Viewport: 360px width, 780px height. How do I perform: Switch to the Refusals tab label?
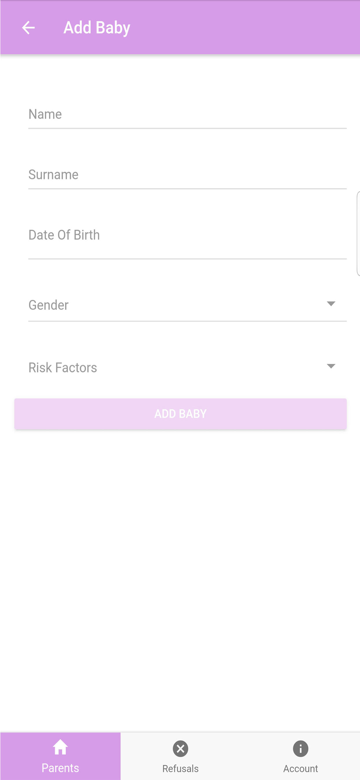click(x=180, y=769)
